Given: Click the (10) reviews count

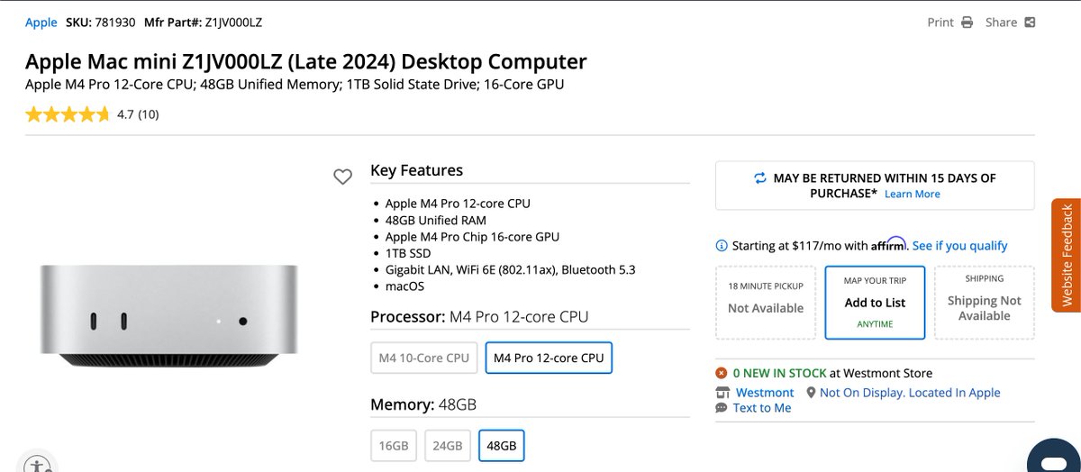Looking at the screenshot, I should click(149, 114).
